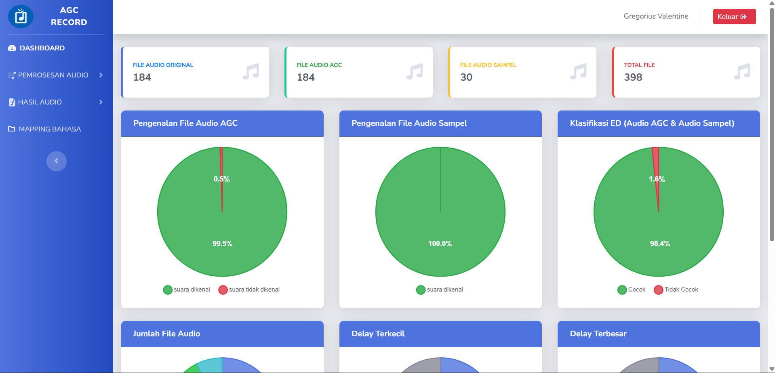Click the AGC Record logo icon
The width and height of the screenshot is (775, 373).
pos(21,17)
